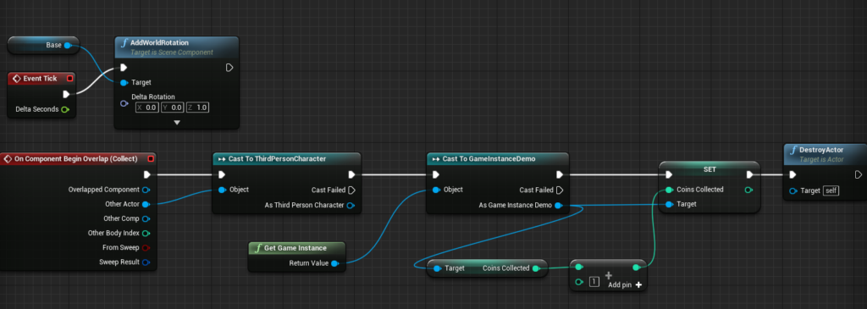Viewport: 867px width, 309px height.
Task: Click the Other Comp output pin
Action: (x=146, y=218)
